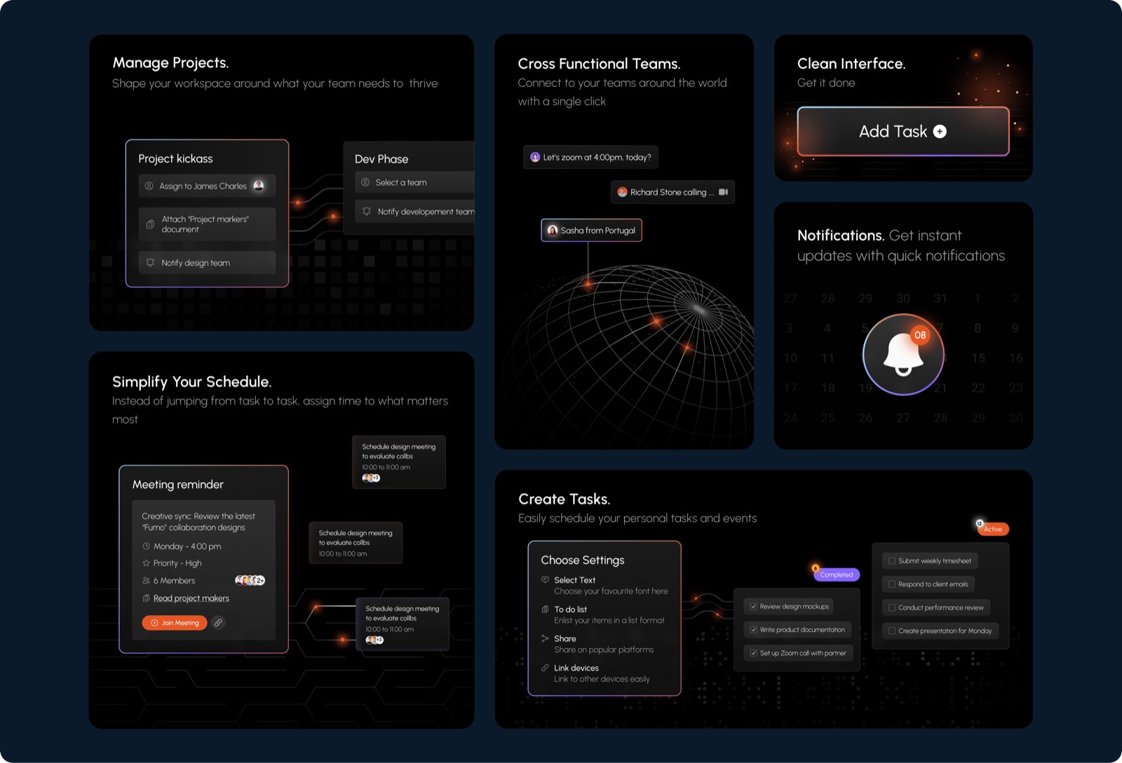Open the Completed tasks label
1122x763 pixels.
click(x=837, y=574)
